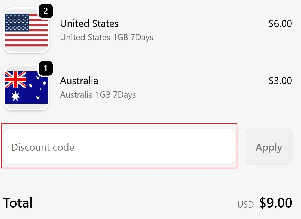Click the blue star canton of US flag

pos(17,23)
